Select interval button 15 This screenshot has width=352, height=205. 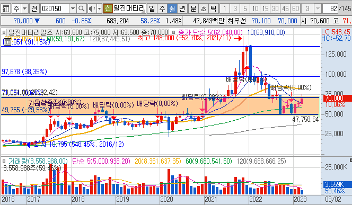pyautogui.click(x=266, y=9)
